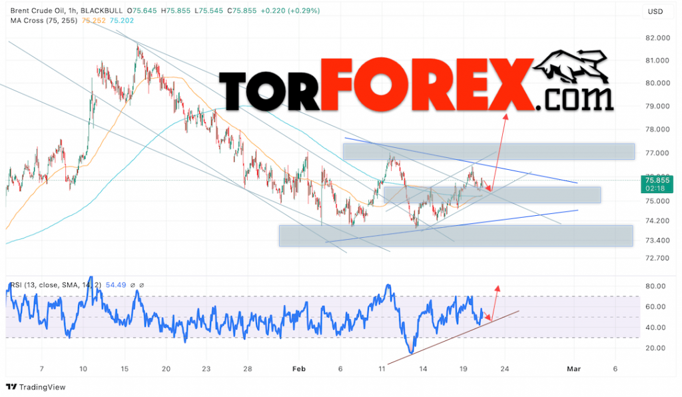Click the current price label 75.855
This screenshot has height=397, width=682.
click(x=657, y=181)
